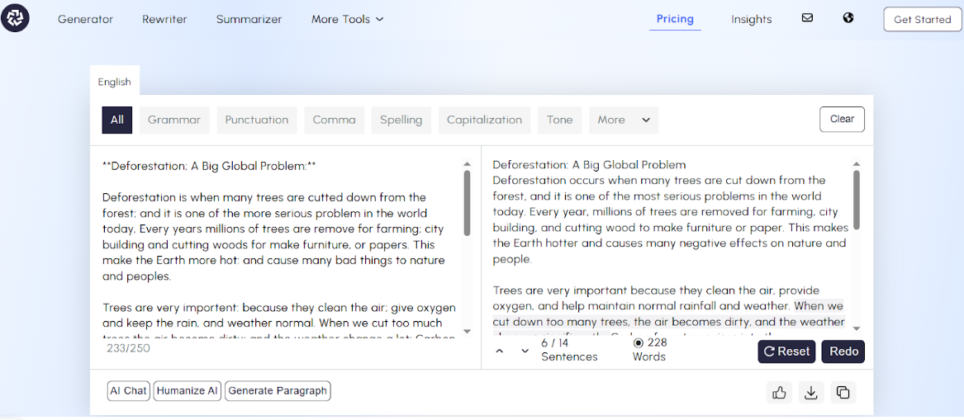The width and height of the screenshot is (964, 420).
Task: Expand the More Tools menu
Action: (348, 19)
